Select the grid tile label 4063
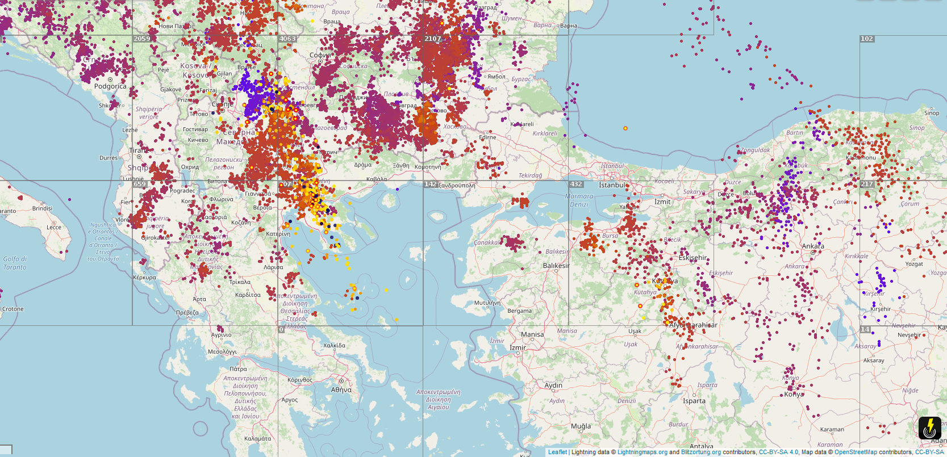The width and height of the screenshot is (947, 457). (x=287, y=39)
